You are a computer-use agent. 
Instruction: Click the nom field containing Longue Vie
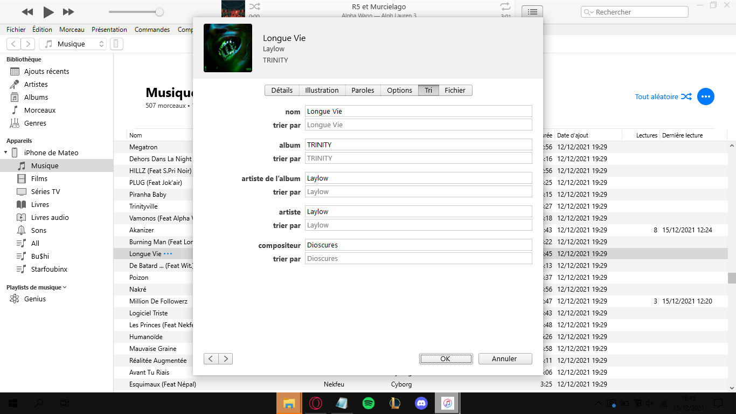(419, 112)
